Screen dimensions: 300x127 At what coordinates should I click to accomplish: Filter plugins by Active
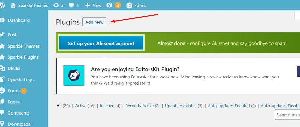click(x=81, y=106)
